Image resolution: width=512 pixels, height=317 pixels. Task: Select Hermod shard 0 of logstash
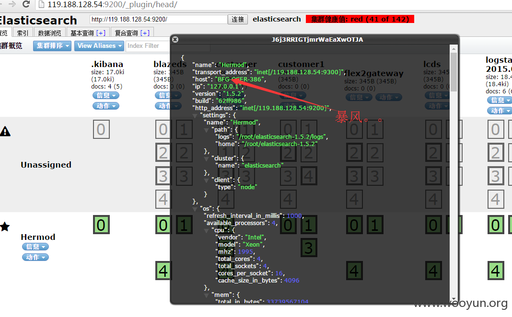[x=496, y=225]
